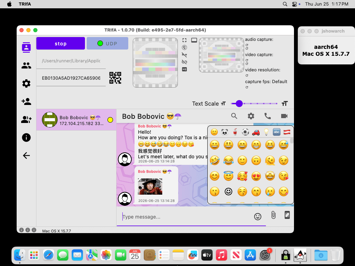Select Bob Bobovic in the contact list
Screen dimensions: 355x266
76,120
